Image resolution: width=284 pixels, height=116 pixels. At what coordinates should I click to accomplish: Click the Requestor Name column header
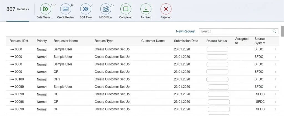pyautogui.click(x=65, y=41)
